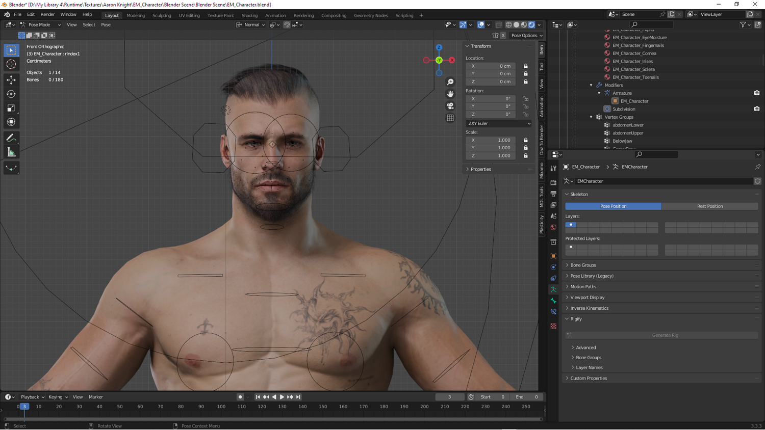The height and width of the screenshot is (430, 765).
Task: Open the Physics properties tab icon
Action: pyautogui.click(x=553, y=267)
